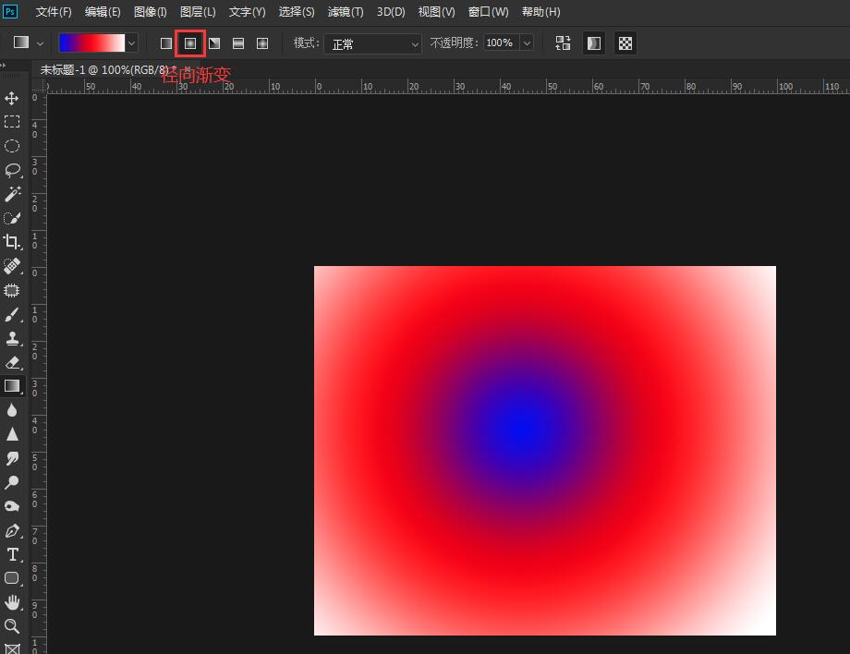
Task: Select the Crop tool
Action: [x=12, y=242]
